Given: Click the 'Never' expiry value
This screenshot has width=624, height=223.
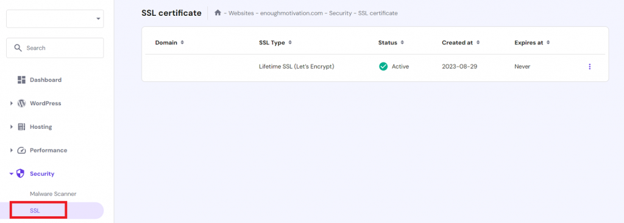Looking at the screenshot, I should (522, 67).
